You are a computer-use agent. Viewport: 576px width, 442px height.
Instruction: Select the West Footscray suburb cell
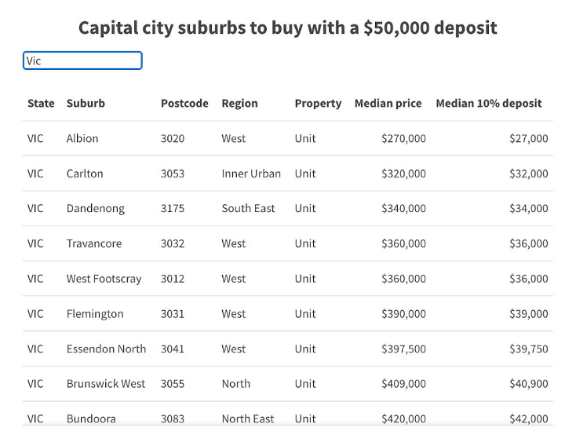(x=104, y=279)
